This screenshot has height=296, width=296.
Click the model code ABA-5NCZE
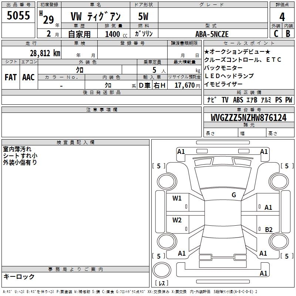pyautogui.click(x=212, y=34)
